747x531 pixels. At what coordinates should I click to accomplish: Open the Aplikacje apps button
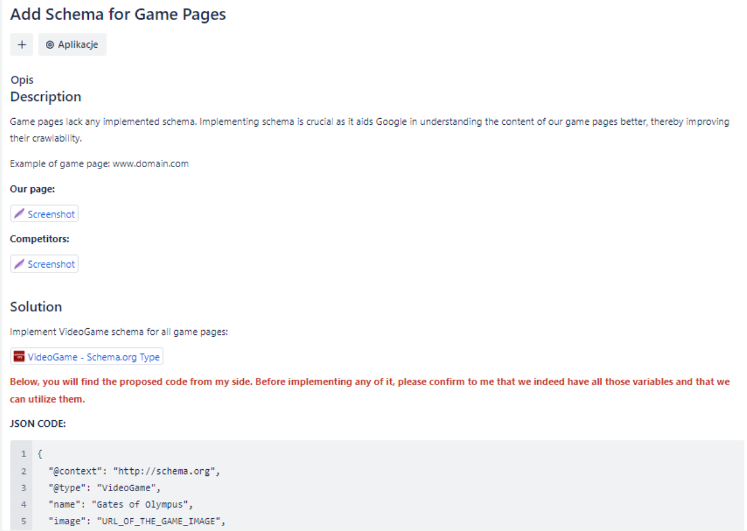pos(72,44)
